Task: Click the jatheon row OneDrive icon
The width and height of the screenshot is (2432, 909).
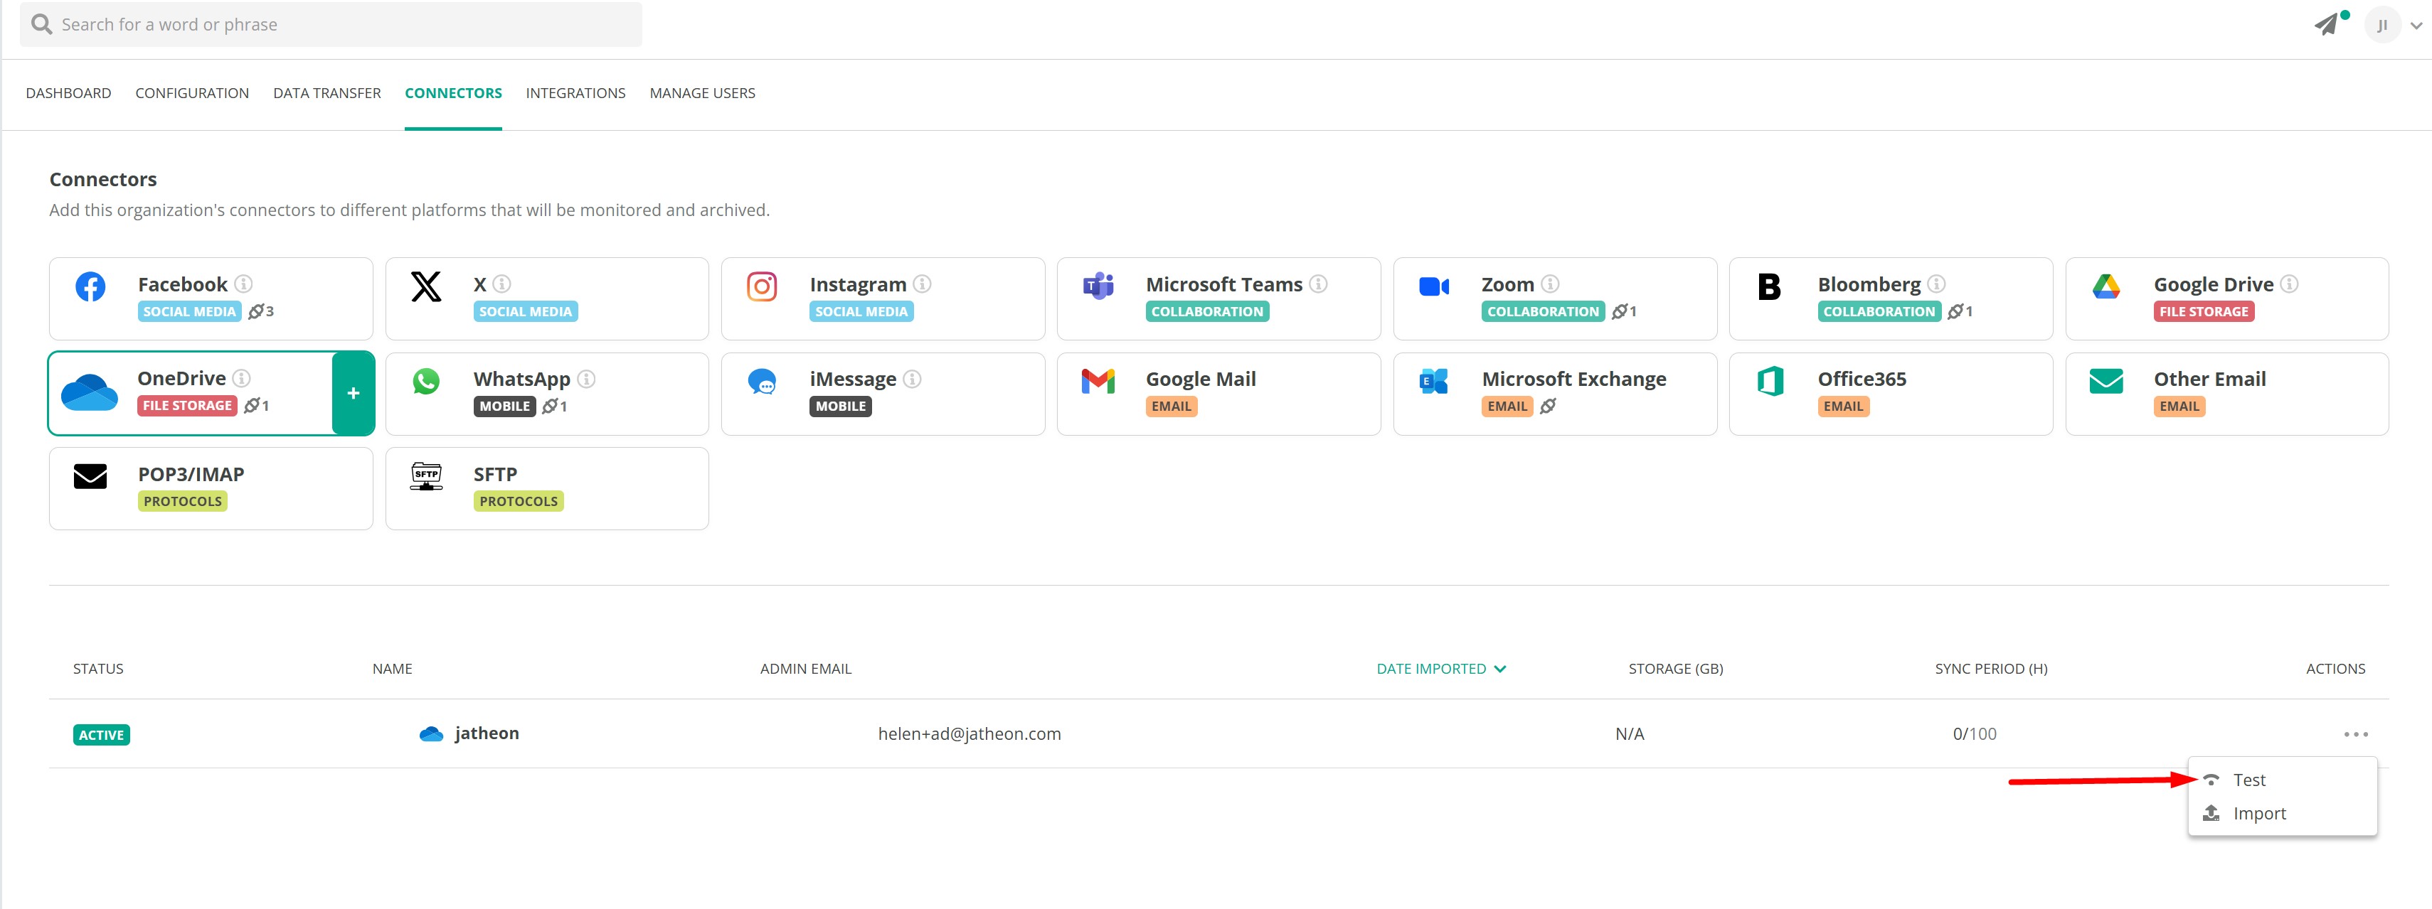Action: pyautogui.click(x=432, y=733)
